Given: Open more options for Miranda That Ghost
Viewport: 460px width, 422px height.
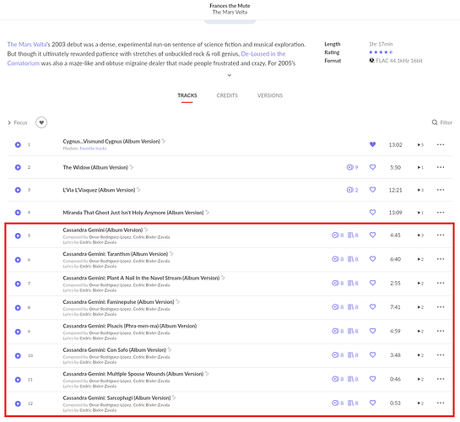Looking at the screenshot, I should (x=441, y=213).
